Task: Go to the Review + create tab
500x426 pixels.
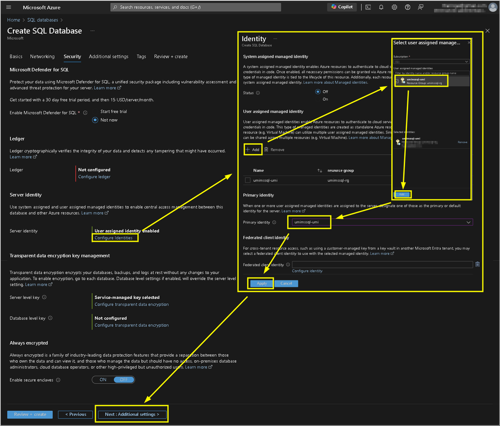Action: [x=171, y=56]
